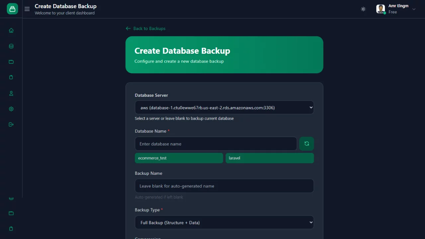
Task: Click the green app logo shield icon
Action: pyautogui.click(x=12, y=9)
